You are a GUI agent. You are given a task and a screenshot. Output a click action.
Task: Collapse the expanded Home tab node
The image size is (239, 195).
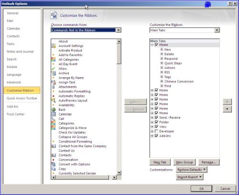[x=152, y=45]
